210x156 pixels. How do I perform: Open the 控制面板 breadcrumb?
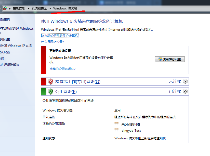pos(19,8)
